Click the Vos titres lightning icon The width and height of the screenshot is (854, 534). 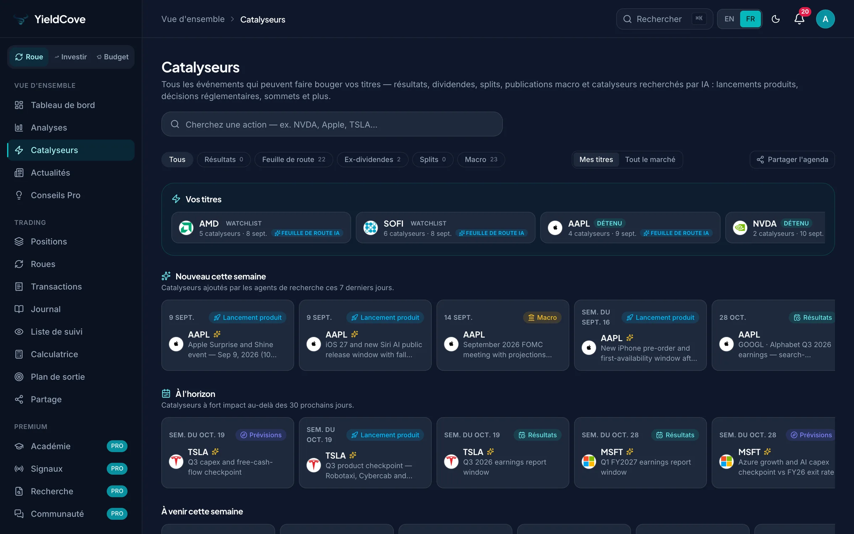click(x=176, y=199)
